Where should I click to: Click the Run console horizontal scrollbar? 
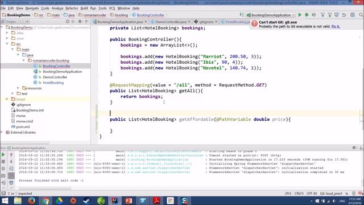(45, 188)
